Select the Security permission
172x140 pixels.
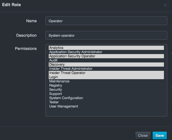(x=106, y=89)
